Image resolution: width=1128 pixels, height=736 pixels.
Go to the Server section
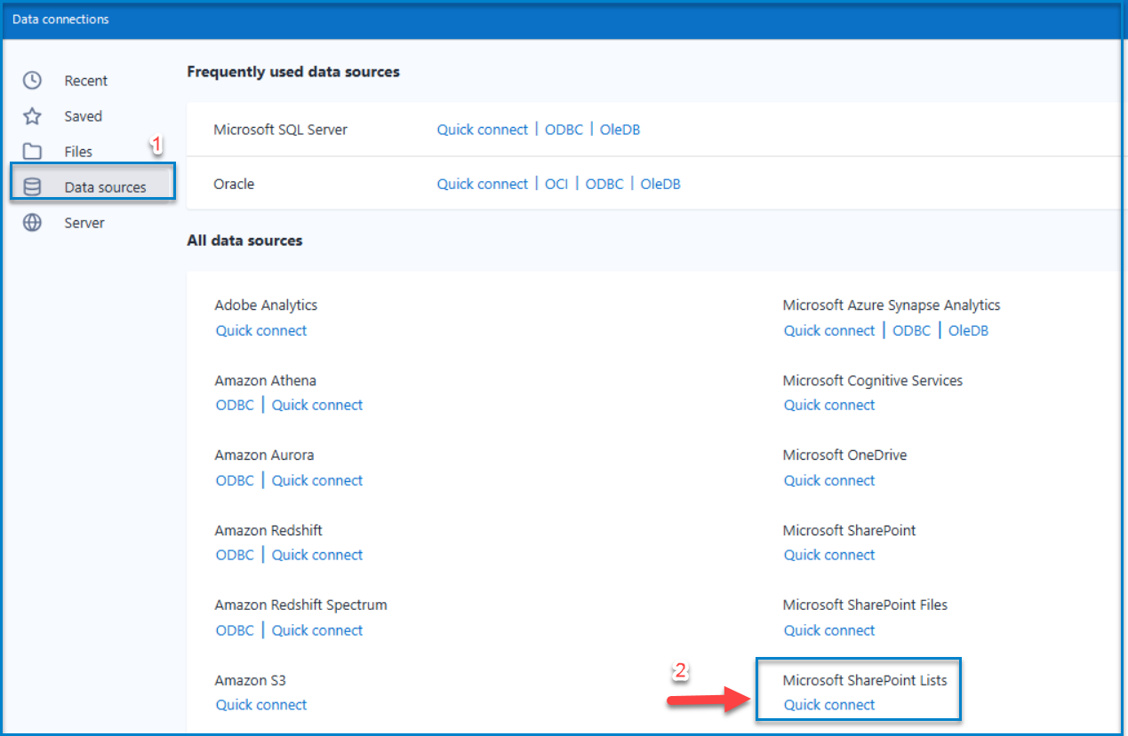tap(84, 223)
